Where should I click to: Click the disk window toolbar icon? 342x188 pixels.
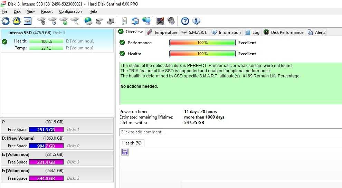(28, 21)
